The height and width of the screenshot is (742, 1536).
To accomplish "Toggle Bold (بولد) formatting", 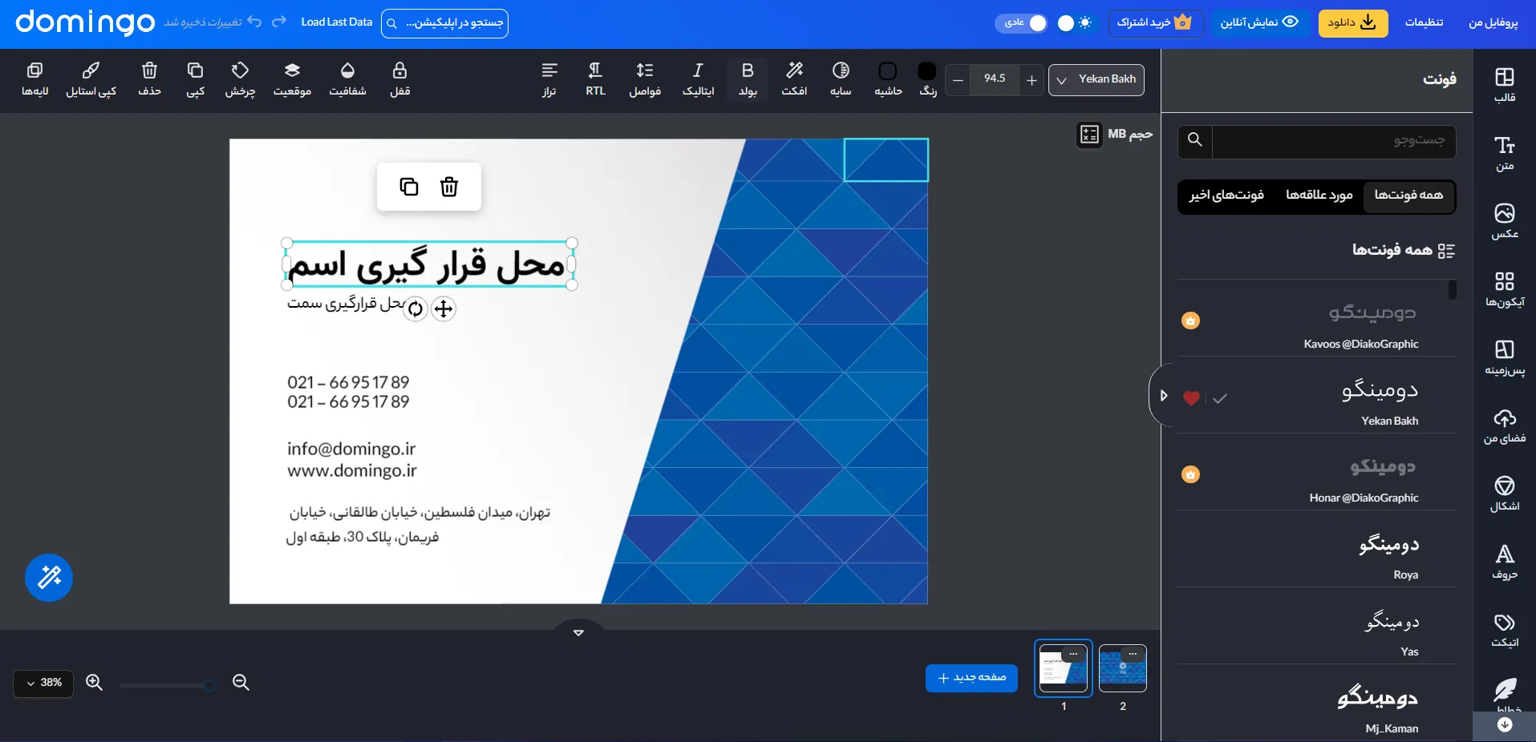I will (748, 79).
